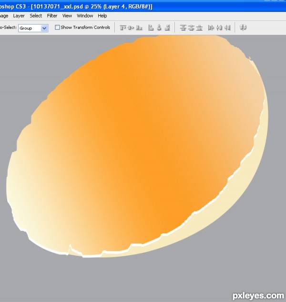286x302 pixels.
Task: Click the Auto-Align Layers icon
Action: pyautogui.click(x=243, y=28)
